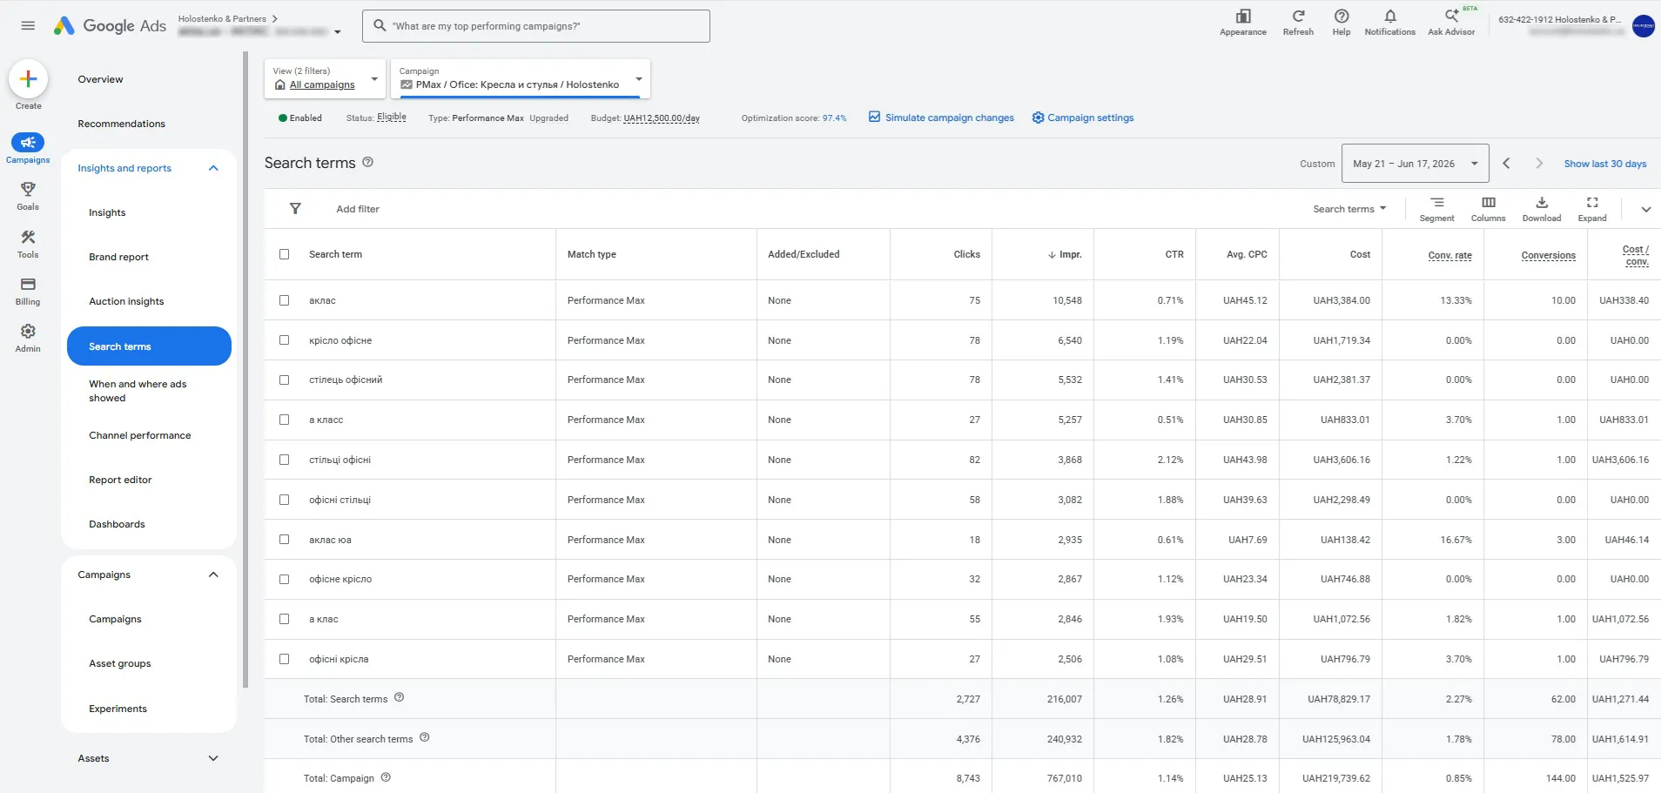Open the Columns chooser icon
Viewport: 1661px width, 793px height.
[x=1489, y=203]
